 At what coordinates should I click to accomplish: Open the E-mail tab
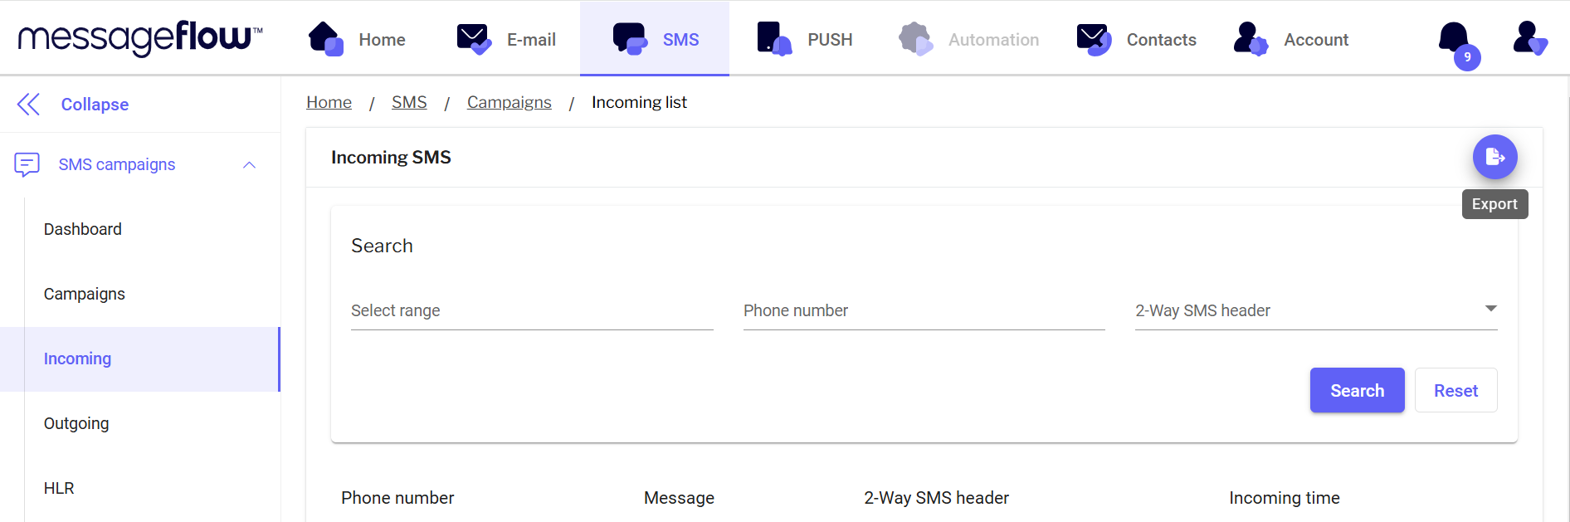(x=507, y=39)
